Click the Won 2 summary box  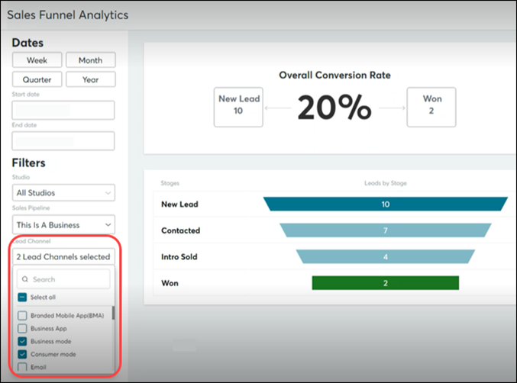tap(431, 107)
